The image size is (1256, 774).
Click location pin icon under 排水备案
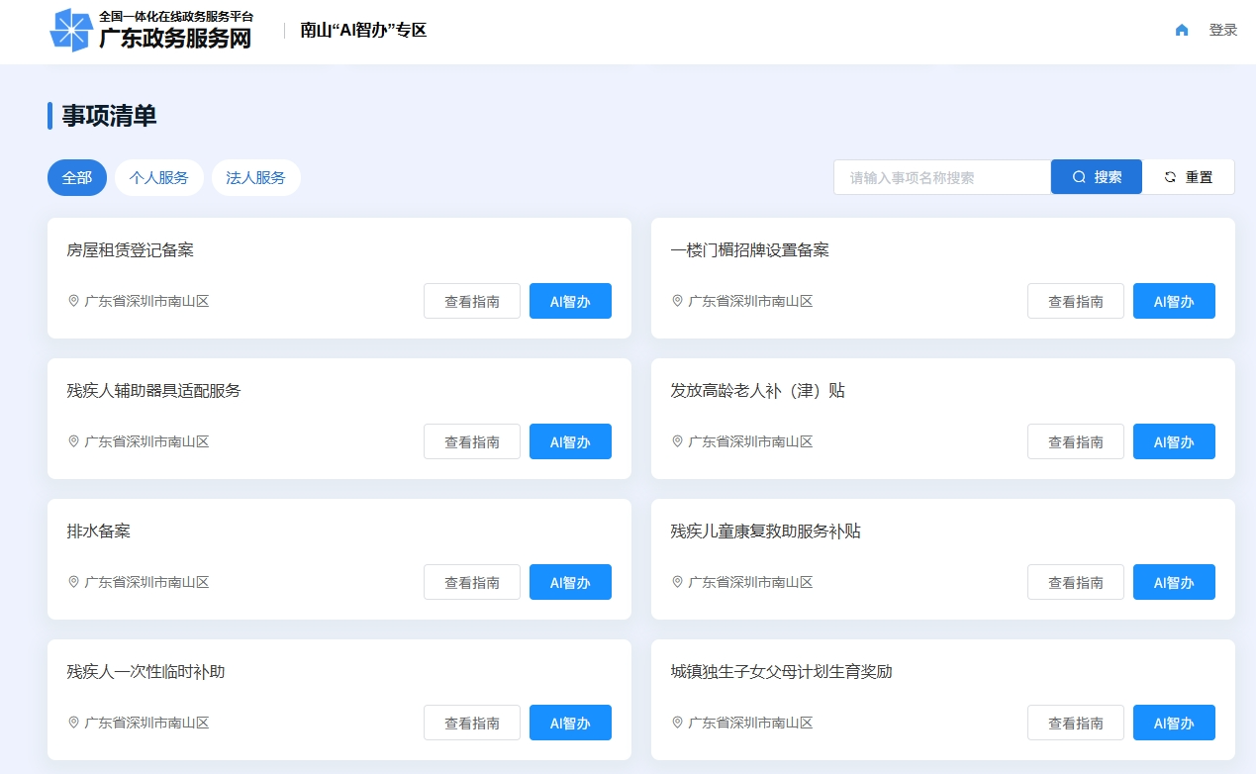pyautogui.click(x=73, y=582)
